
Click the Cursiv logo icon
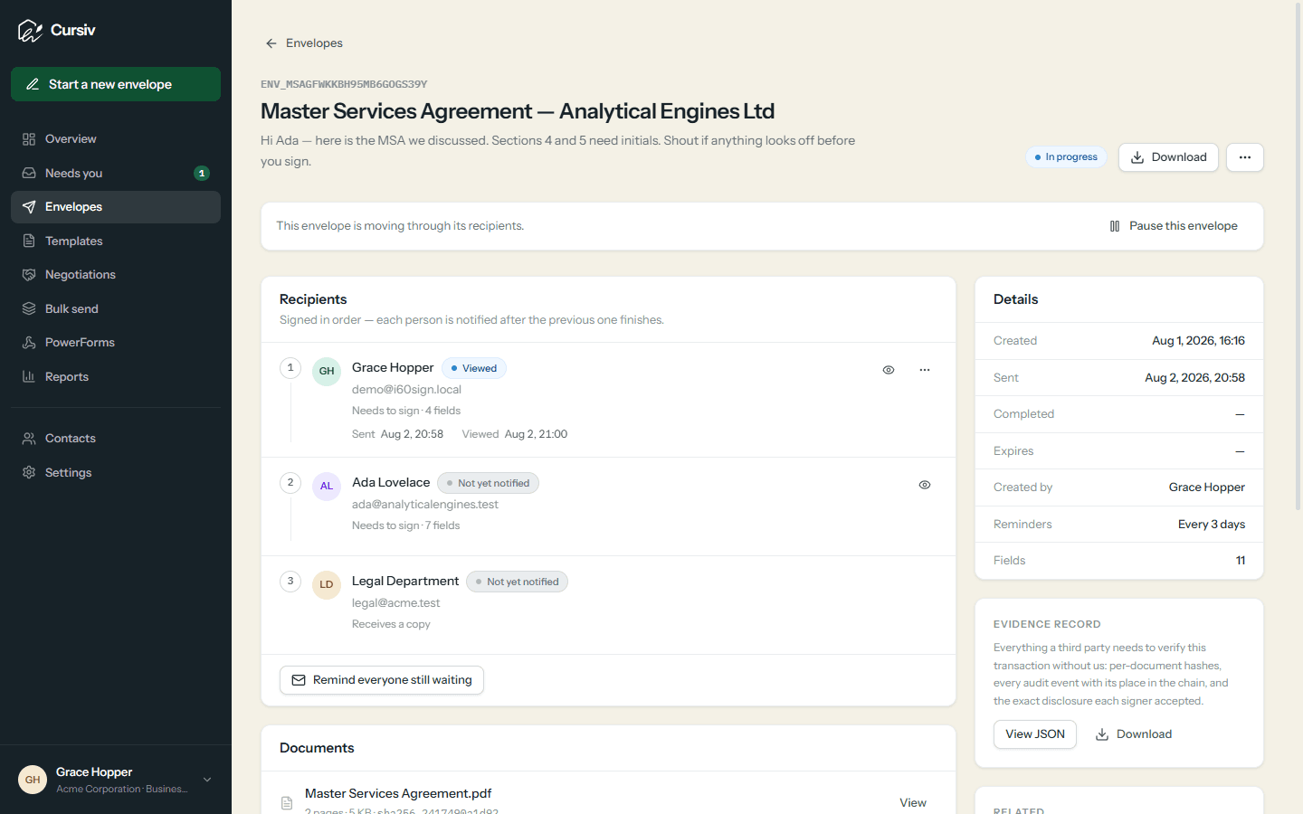pyautogui.click(x=30, y=31)
